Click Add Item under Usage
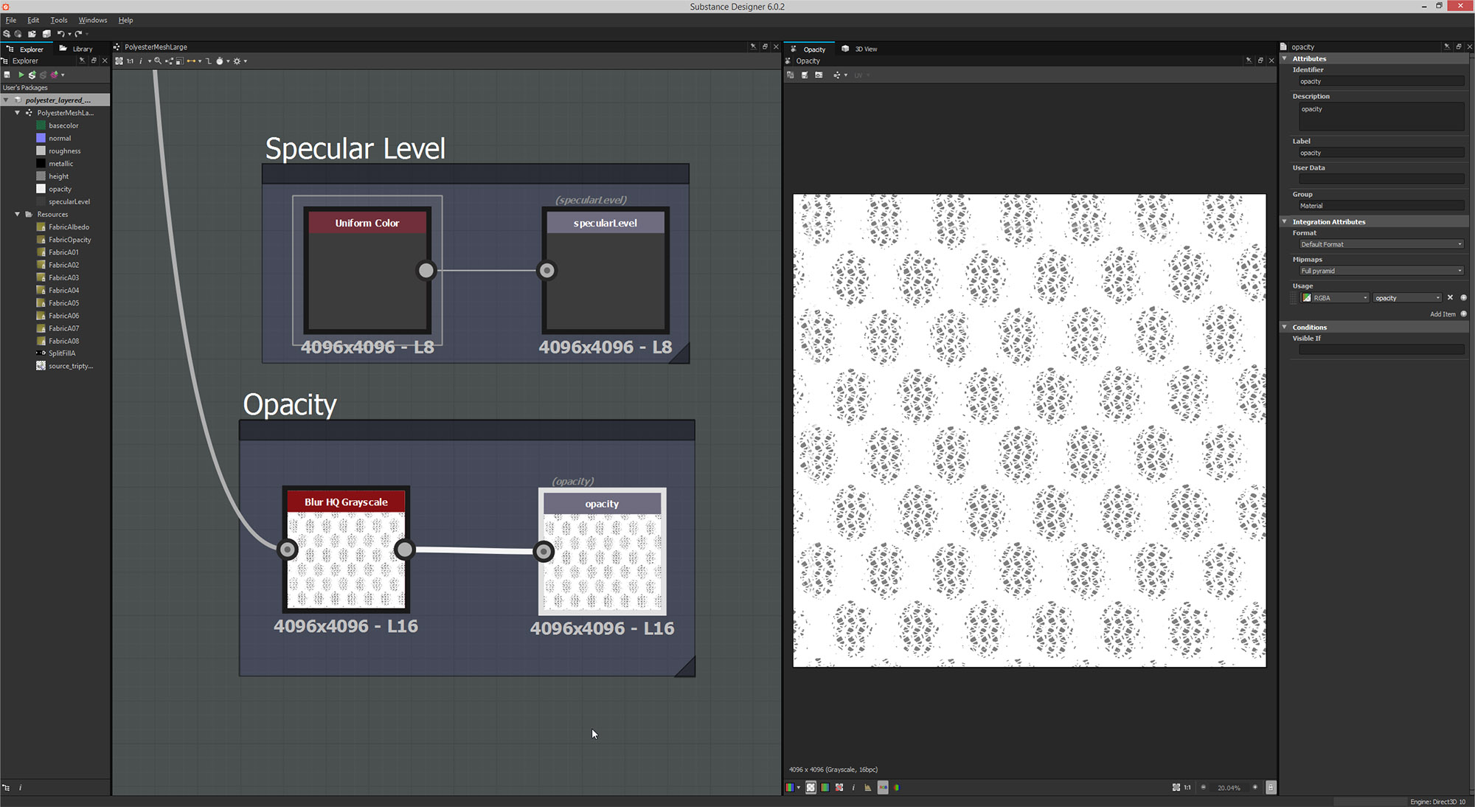This screenshot has width=1475, height=807. click(1443, 314)
